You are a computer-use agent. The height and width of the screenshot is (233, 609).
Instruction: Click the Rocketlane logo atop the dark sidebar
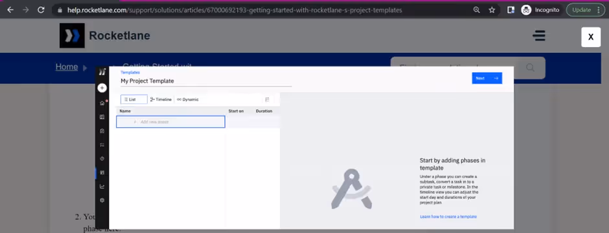pos(102,72)
